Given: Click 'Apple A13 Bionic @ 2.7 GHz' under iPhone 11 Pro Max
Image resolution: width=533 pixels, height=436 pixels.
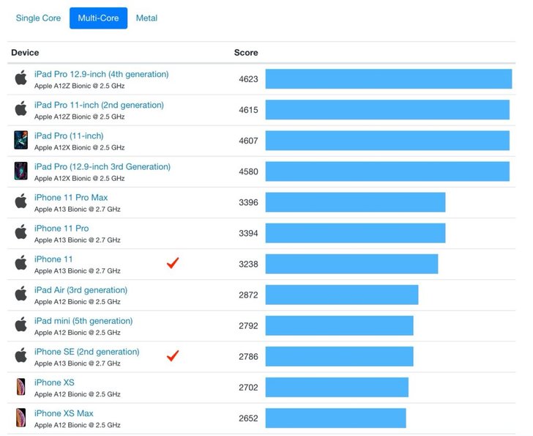Looking at the screenshot, I should click(x=78, y=210).
